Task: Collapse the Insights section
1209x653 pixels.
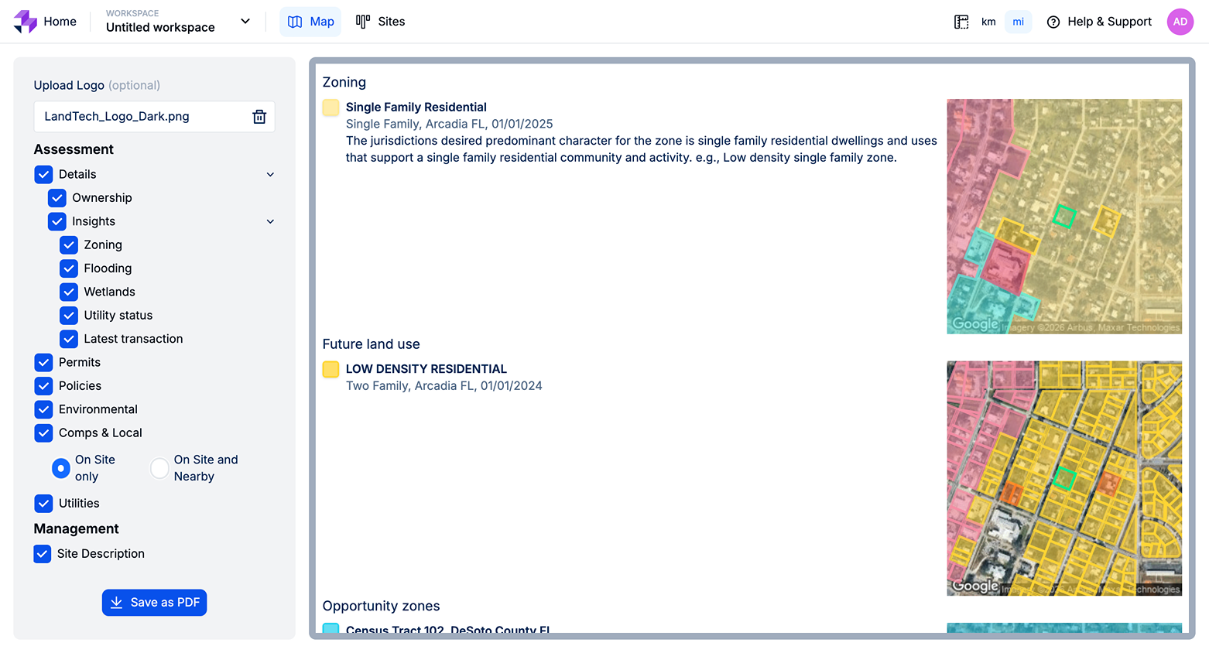Action: (270, 222)
